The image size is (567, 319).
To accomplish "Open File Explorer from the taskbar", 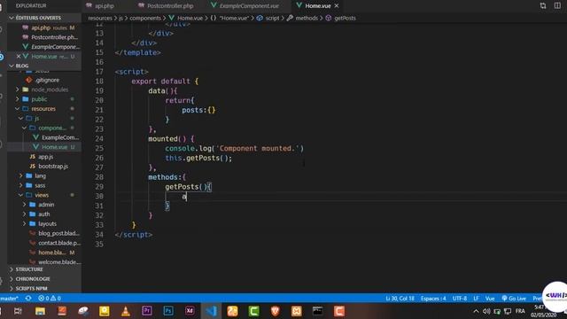I will point(40,311).
